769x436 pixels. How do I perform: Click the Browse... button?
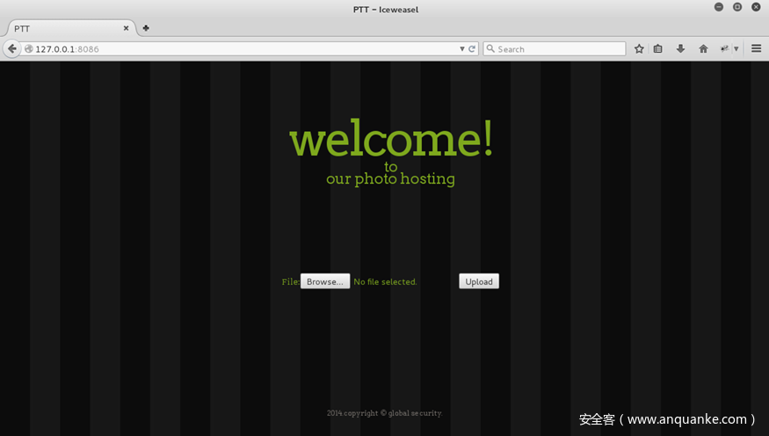tap(325, 281)
